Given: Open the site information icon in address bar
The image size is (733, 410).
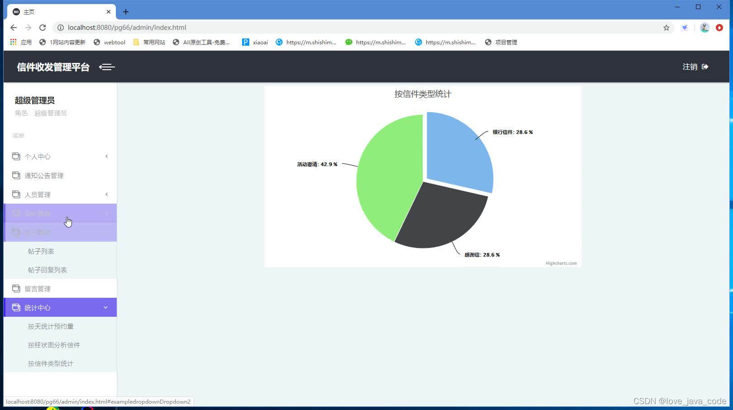Looking at the screenshot, I should [x=60, y=28].
